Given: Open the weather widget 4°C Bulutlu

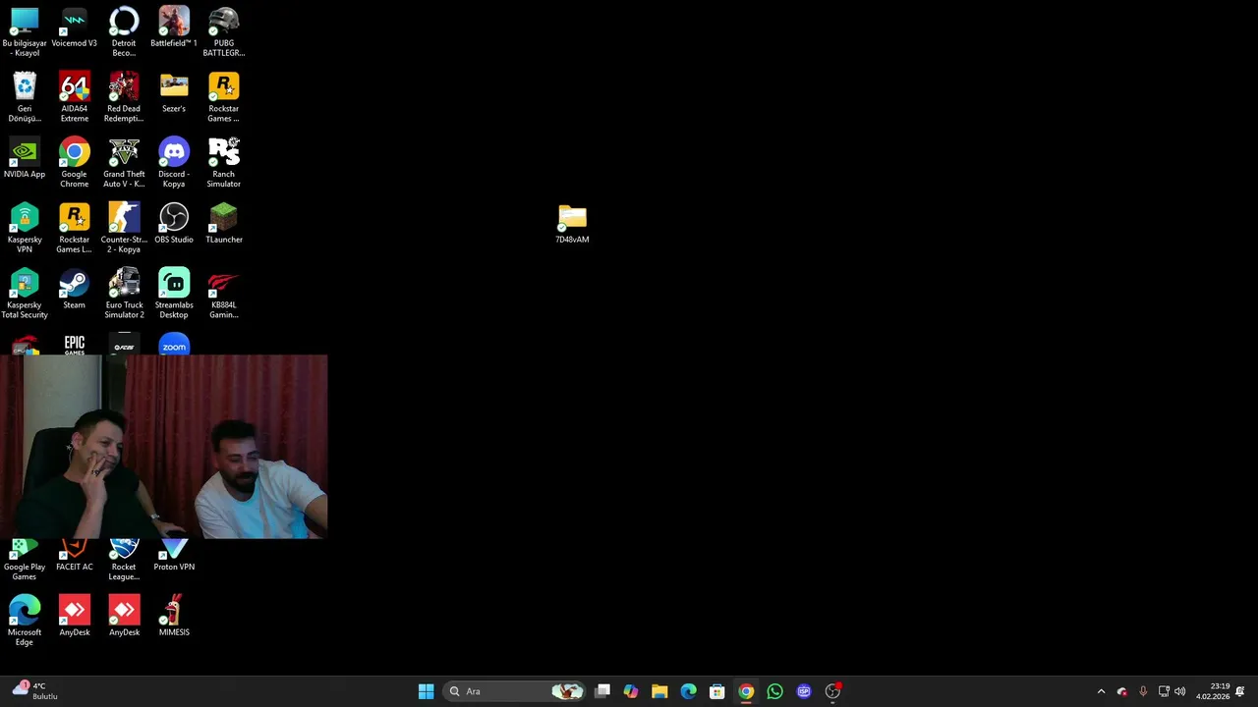Looking at the screenshot, I should (35, 691).
